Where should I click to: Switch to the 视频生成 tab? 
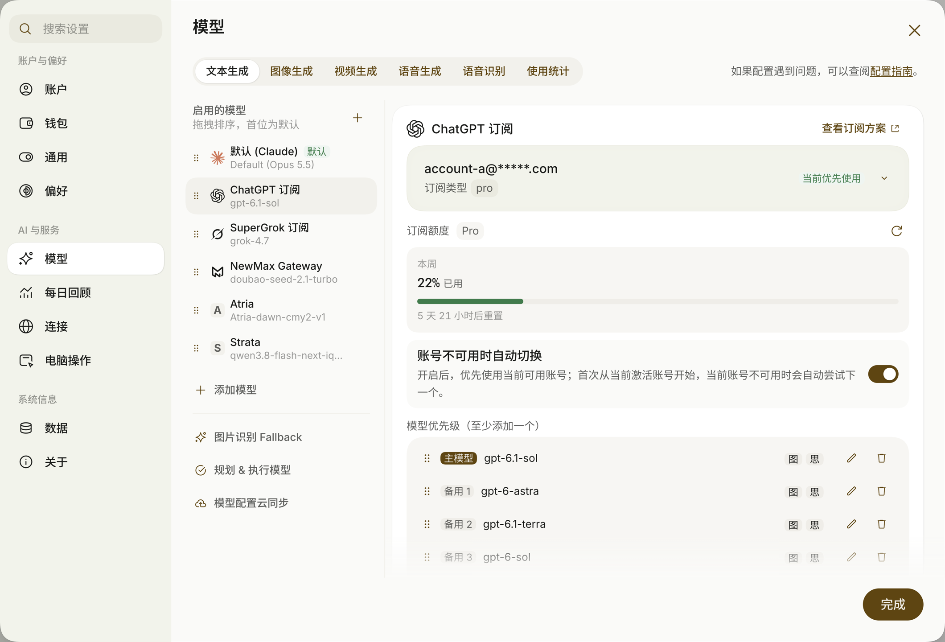pyautogui.click(x=355, y=71)
